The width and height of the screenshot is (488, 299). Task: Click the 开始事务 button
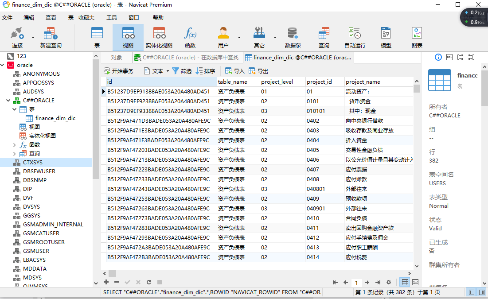pyautogui.click(x=118, y=71)
